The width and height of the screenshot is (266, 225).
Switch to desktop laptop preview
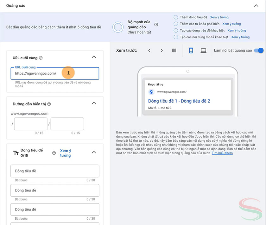click(203, 50)
